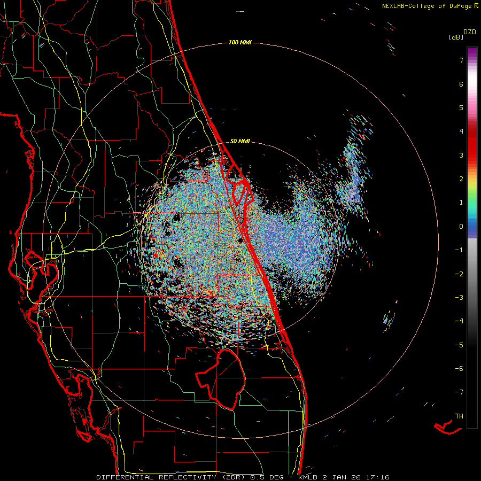Select the 3 dB scale value
481x481 pixels.
461,155
